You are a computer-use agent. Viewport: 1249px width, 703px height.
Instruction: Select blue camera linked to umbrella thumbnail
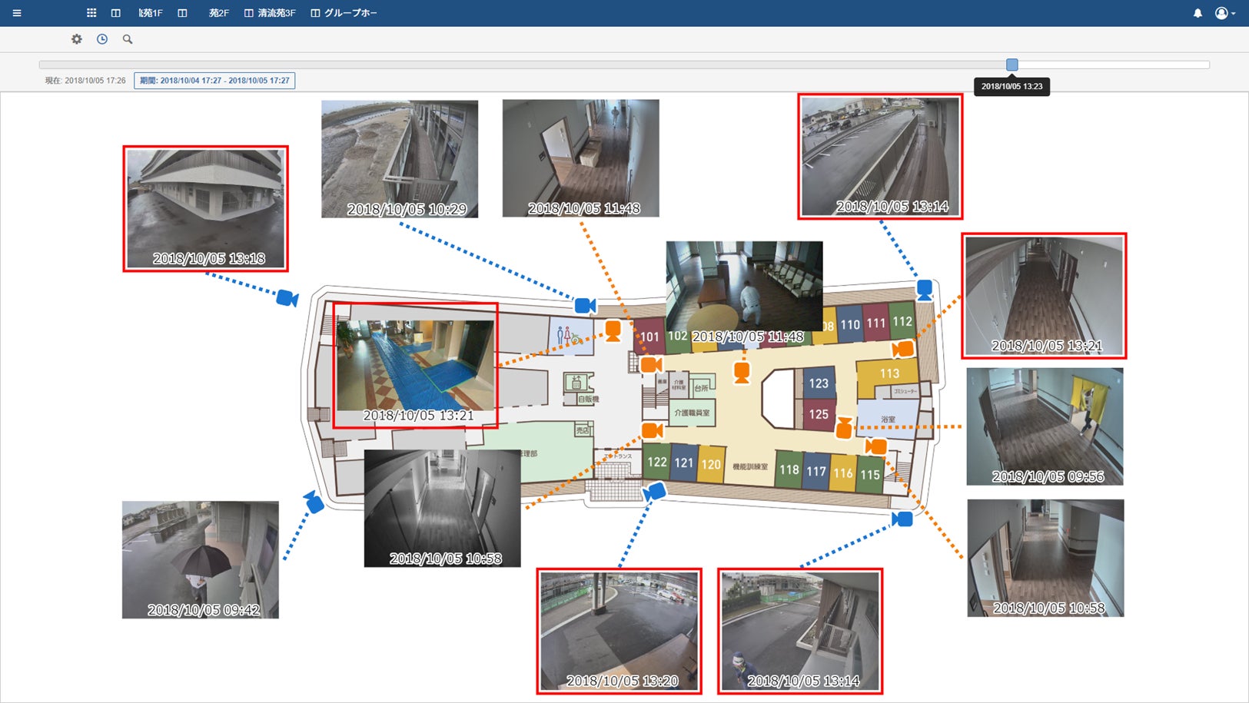(x=314, y=502)
